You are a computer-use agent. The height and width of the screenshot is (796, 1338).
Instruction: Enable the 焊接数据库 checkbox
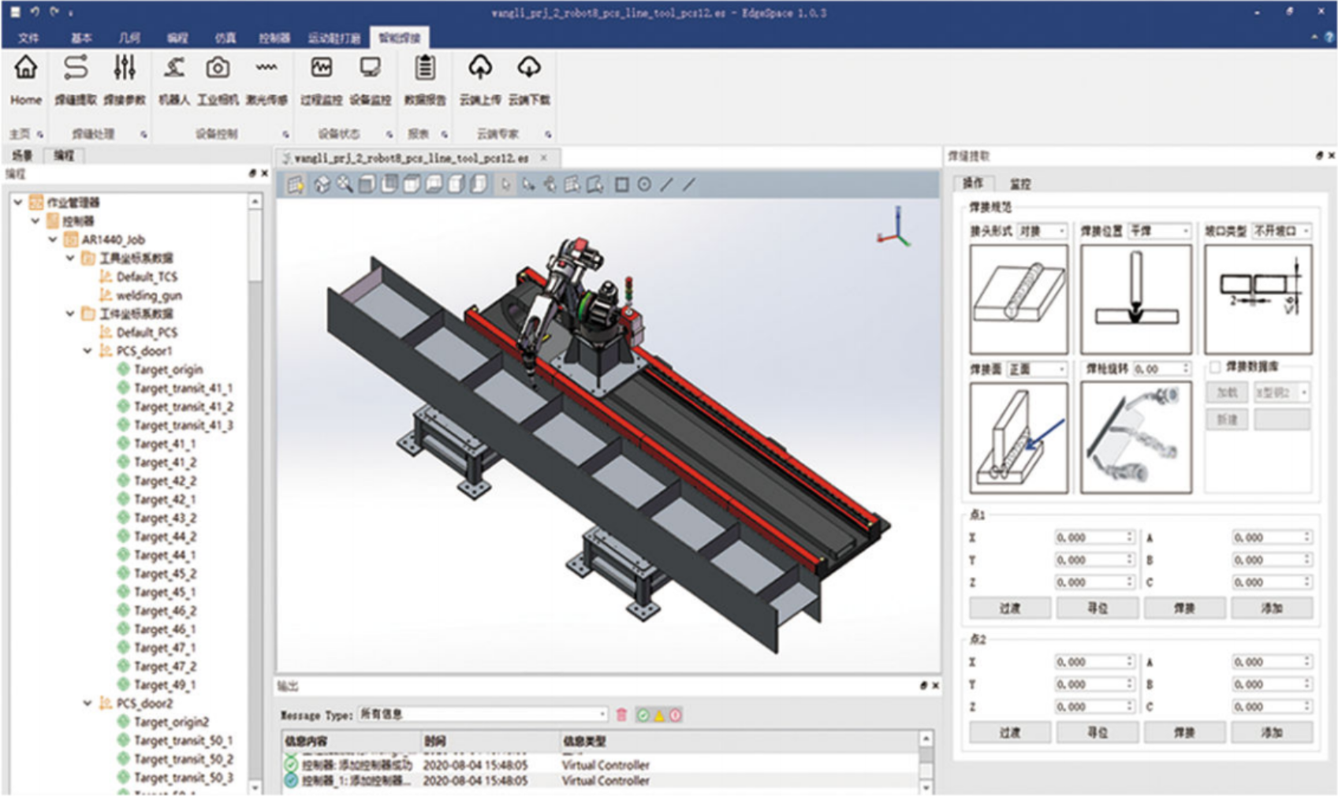(x=1215, y=367)
